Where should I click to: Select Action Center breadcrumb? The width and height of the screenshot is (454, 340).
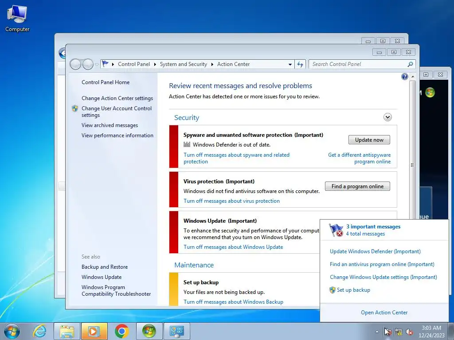tap(233, 64)
